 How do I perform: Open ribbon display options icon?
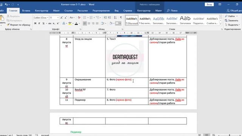(x=220, y=5)
